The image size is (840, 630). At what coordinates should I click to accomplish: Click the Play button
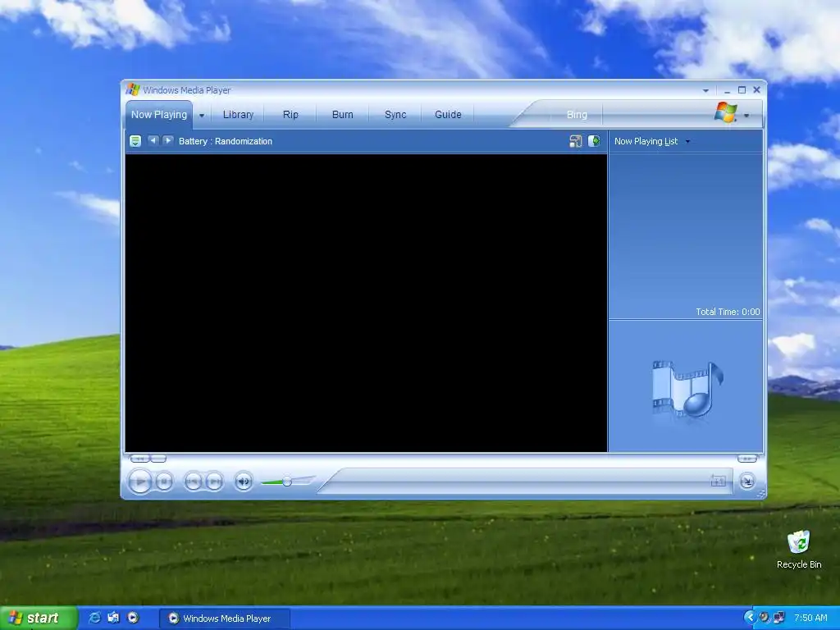coord(140,482)
